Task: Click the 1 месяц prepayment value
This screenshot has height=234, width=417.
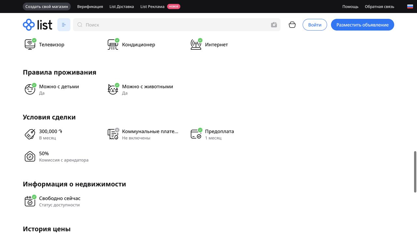Action: (213, 138)
